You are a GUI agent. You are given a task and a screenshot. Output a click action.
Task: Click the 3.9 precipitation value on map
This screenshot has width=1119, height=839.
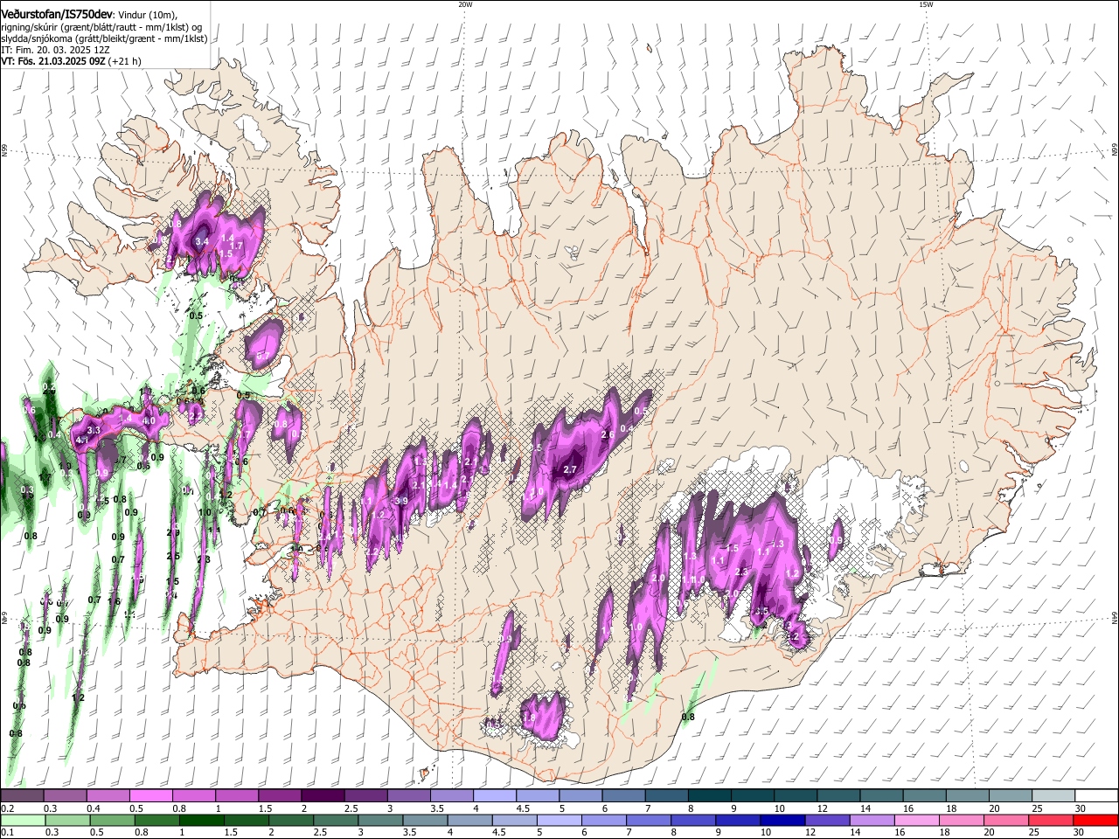(x=400, y=501)
